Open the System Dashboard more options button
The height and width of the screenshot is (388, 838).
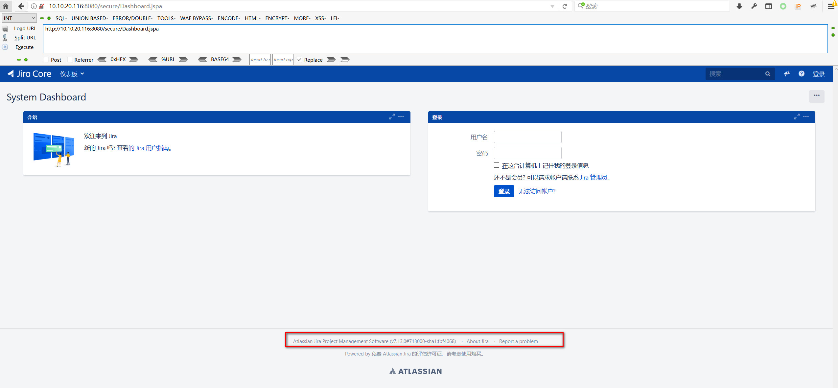[x=816, y=96]
